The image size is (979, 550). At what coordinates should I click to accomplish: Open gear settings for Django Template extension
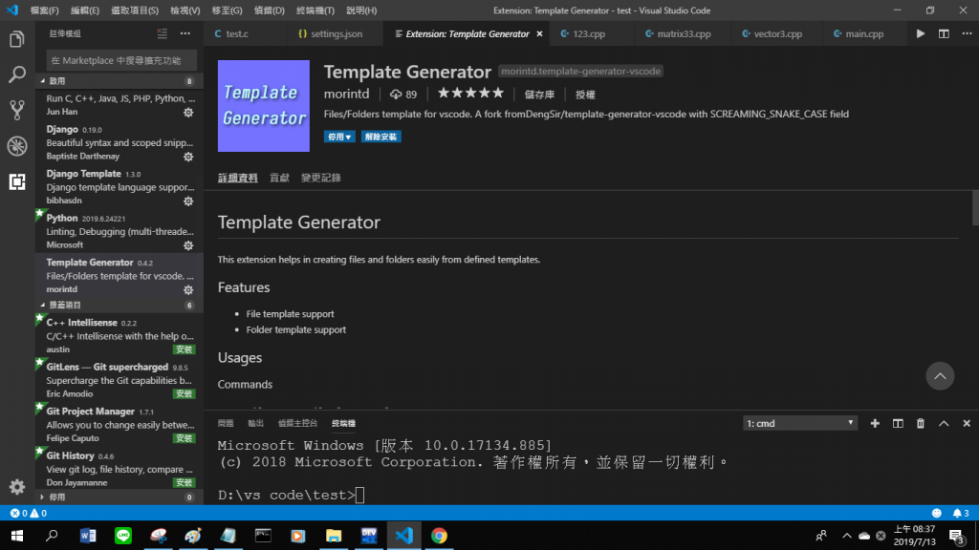pos(188,201)
